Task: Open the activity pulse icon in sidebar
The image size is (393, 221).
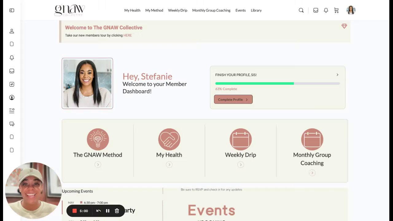Action: 12,84
